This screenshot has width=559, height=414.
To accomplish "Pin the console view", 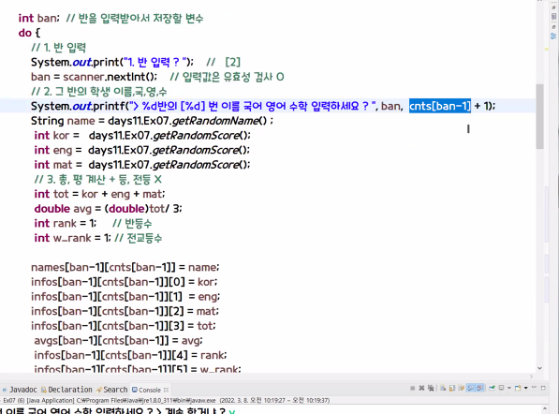I will [x=492, y=388].
